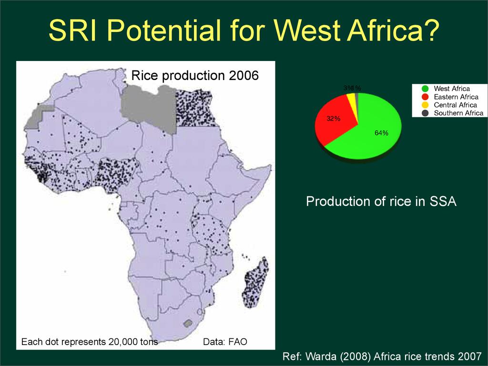The width and height of the screenshot is (488, 366).
Task: Click the Warda (2008) reference text
Action: coord(382,356)
